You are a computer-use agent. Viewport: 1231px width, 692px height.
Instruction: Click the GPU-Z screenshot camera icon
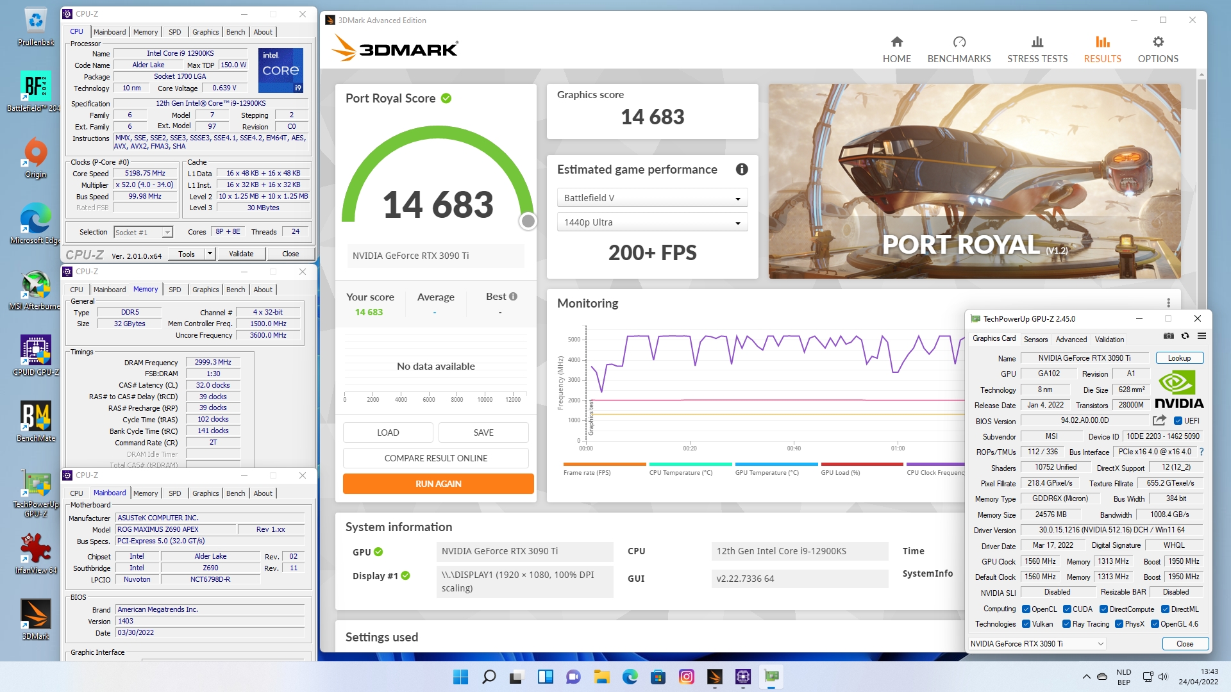pos(1169,336)
